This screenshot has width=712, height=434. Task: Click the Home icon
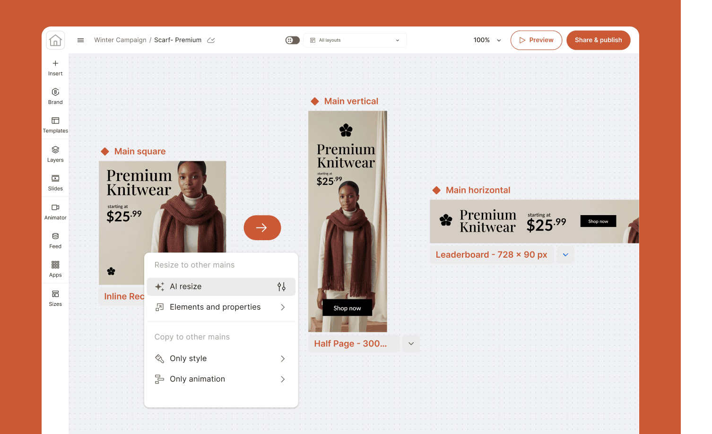55,40
